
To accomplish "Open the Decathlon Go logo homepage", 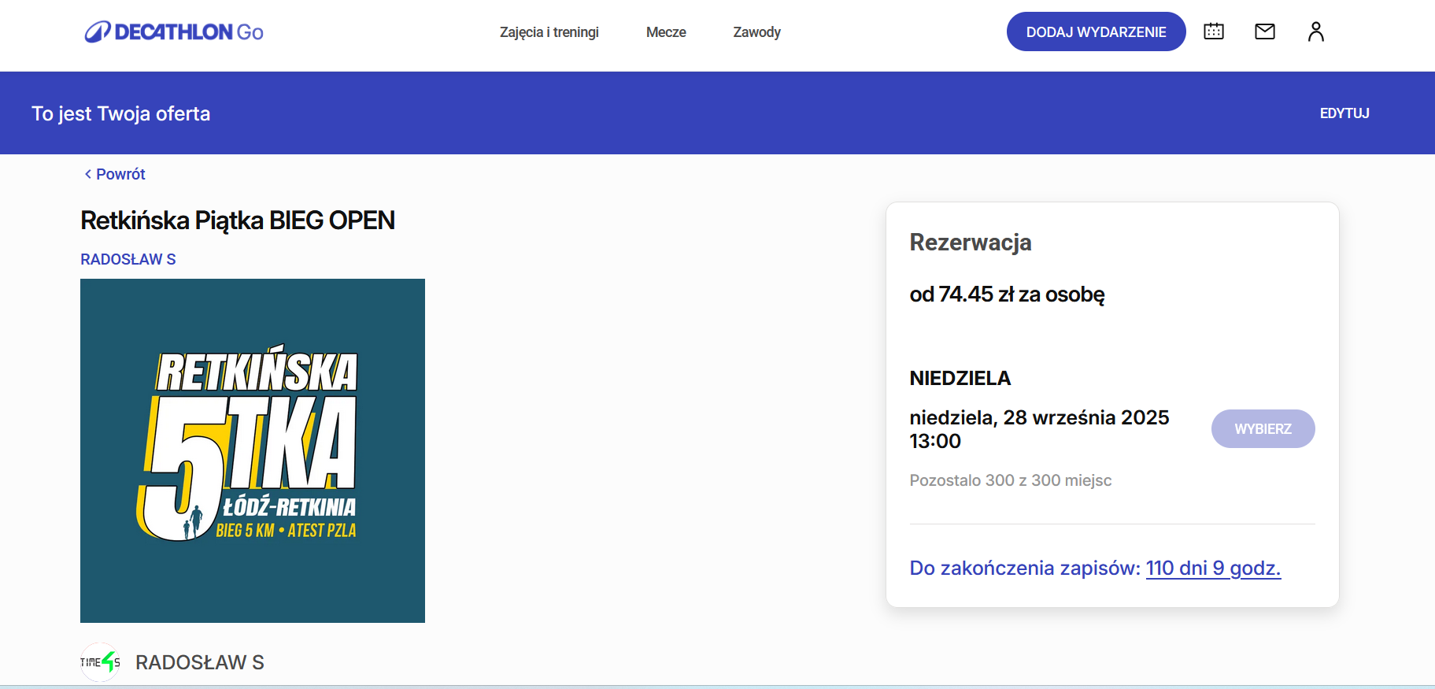I will coord(174,31).
